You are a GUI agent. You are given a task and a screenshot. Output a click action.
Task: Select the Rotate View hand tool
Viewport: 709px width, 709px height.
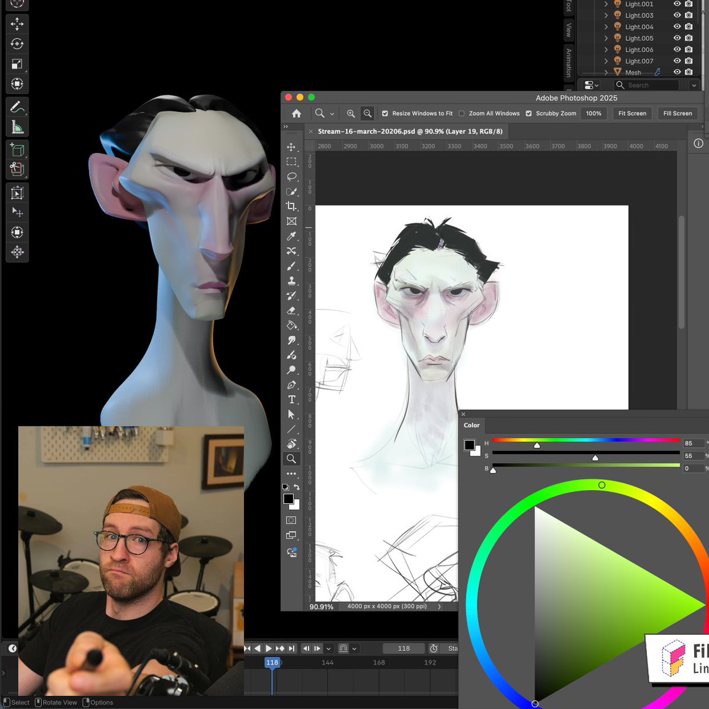tap(291, 444)
